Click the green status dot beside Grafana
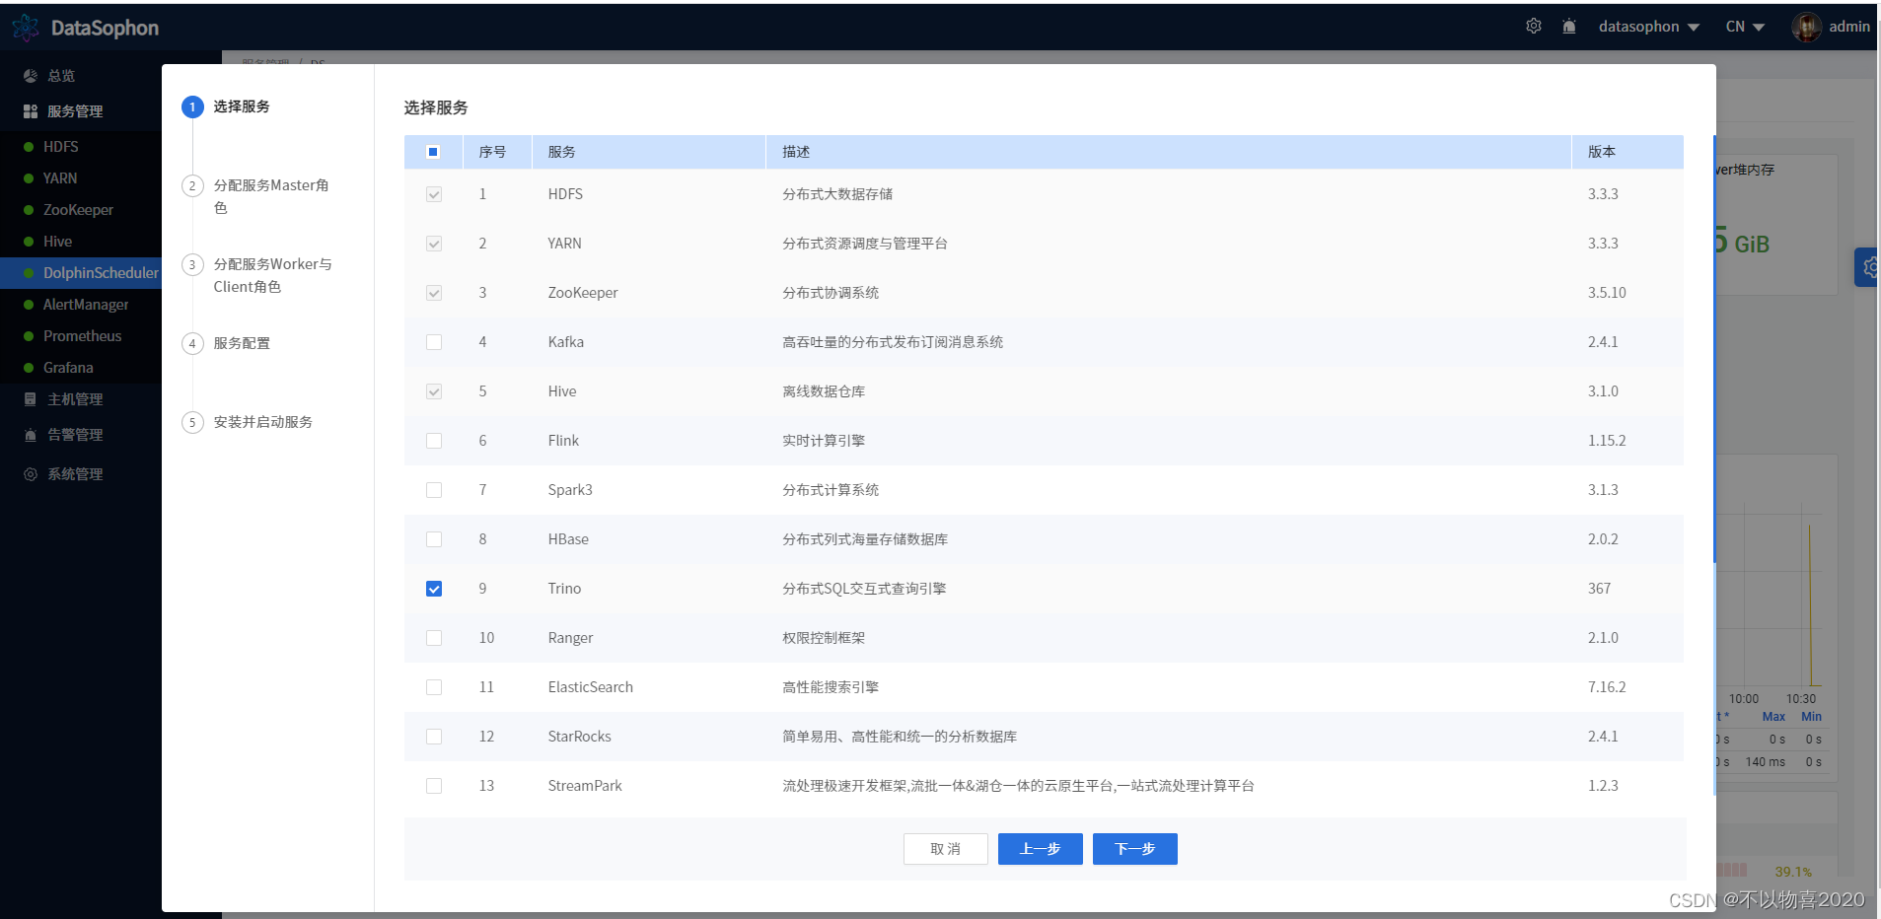The height and width of the screenshot is (919, 1881). pyautogui.click(x=29, y=368)
